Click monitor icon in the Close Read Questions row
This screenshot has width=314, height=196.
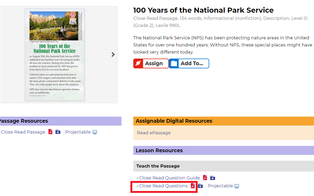tap(237, 186)
